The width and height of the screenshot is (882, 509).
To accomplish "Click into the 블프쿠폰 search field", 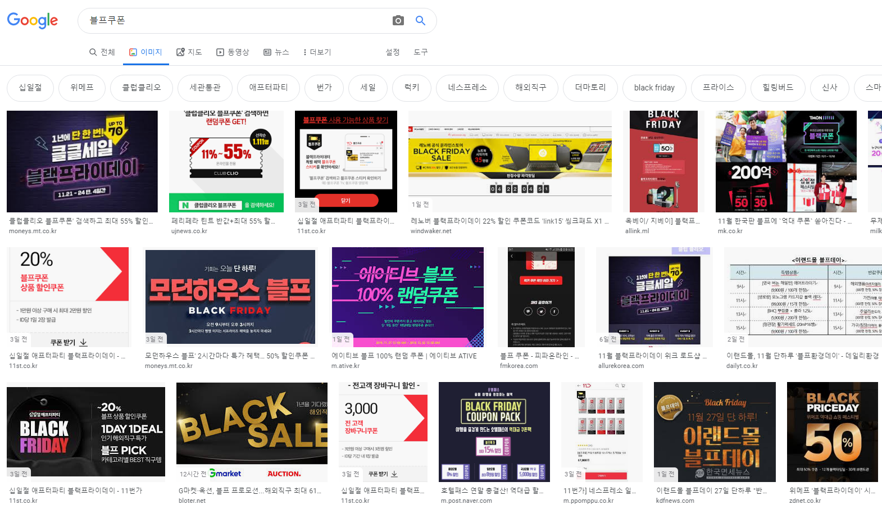I will 236,21.
